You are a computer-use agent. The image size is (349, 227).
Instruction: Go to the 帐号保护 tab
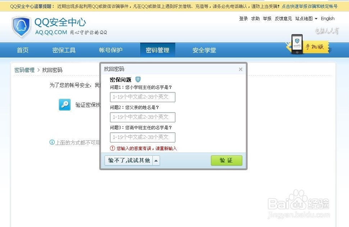click(110, 50)
